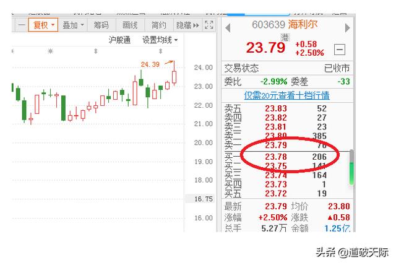Click the 海利尔 stock name title
Image resolution: width=396 pixels, height=265 pixels.
303,25
